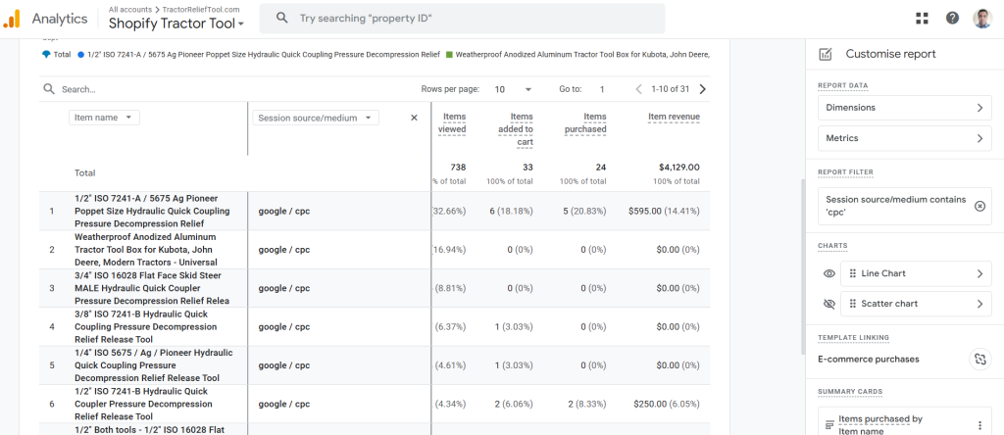Click the table search magnifier icon
Screen dimensions: 1004x435
[49, 89]
